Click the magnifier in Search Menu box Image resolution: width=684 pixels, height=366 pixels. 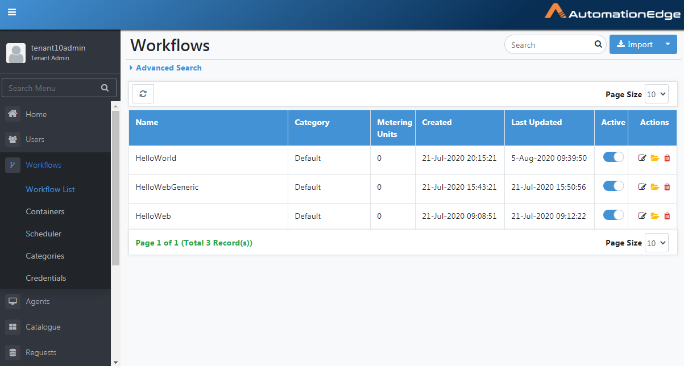click(x=105, y=88)
